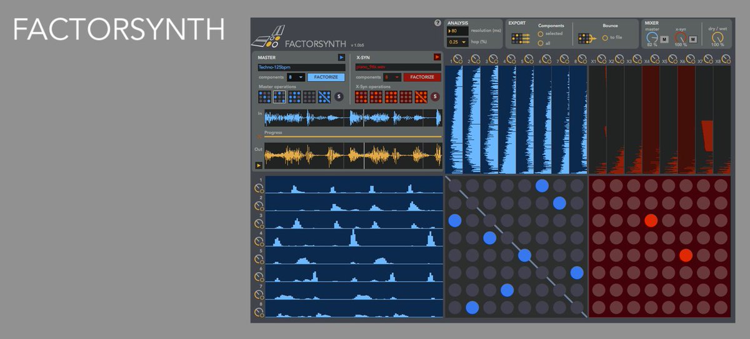
Task: Click the third X-Syn operations grid icon
Action: [391, 97]
